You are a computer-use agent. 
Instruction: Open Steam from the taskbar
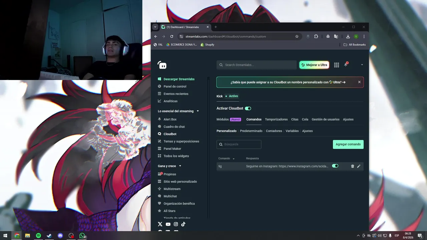coord(49,236)
